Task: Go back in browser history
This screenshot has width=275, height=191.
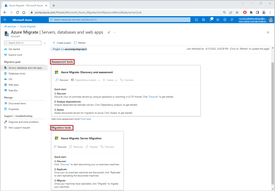Action: coord(5,12)
